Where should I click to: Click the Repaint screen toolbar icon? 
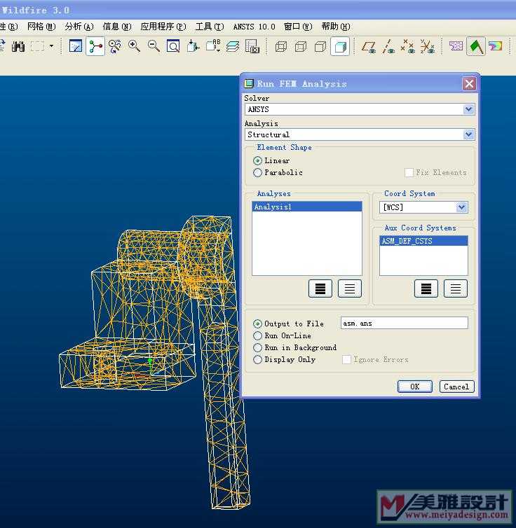tap(76, 46)
